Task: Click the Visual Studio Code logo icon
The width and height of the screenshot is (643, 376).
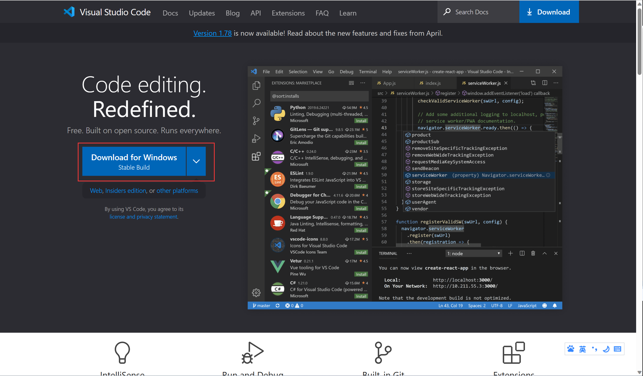Action: coord(69,12)
